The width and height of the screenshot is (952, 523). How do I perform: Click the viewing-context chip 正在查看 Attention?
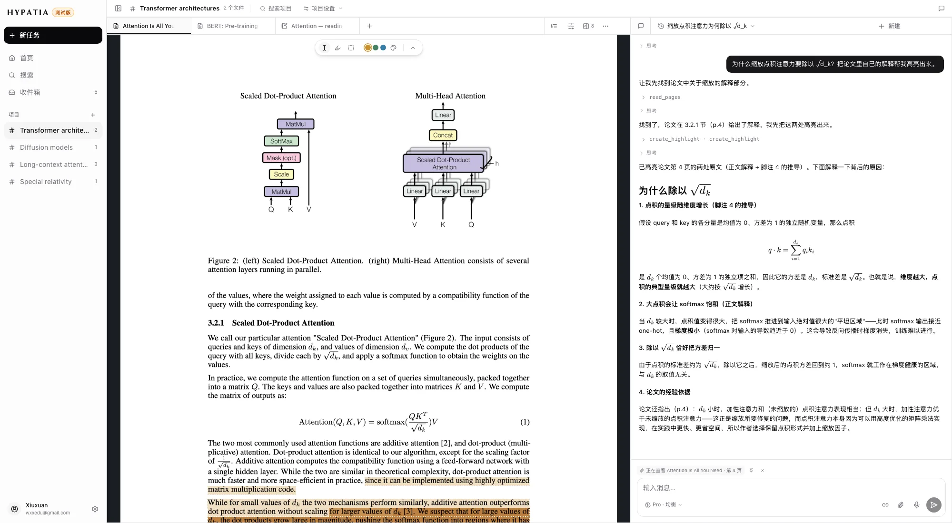tap(691, 470)
